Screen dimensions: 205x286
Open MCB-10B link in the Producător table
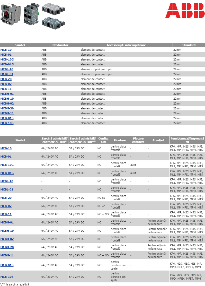pyautogui.click(x=7, y=123)
